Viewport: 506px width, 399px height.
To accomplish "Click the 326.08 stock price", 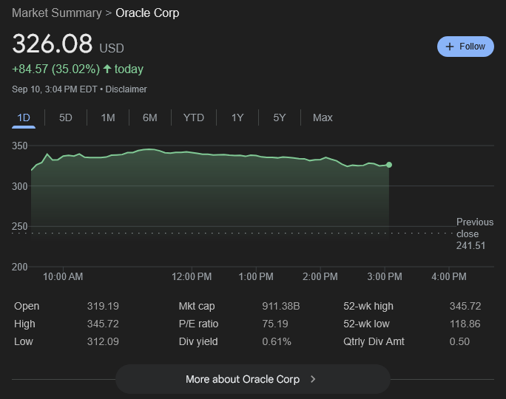I will point(53,44).
